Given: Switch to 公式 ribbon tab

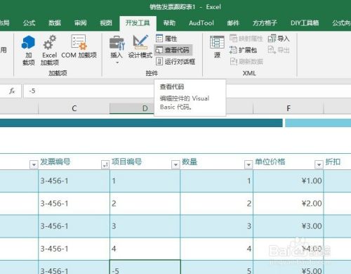Looking at the screenshot, I should tap(29, 23).
